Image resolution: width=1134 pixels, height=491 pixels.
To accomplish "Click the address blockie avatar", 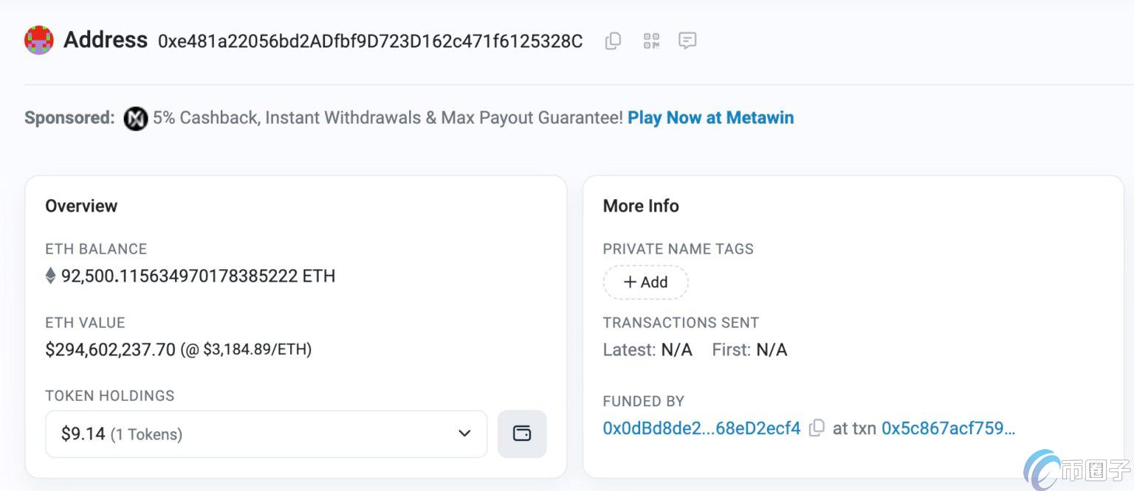I will coord(38,41).
